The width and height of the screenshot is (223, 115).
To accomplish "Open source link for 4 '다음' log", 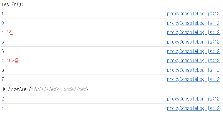I will point(193,61).
